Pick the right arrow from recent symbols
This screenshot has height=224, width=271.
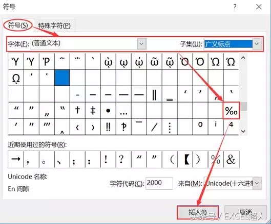[x=16, y=159]
